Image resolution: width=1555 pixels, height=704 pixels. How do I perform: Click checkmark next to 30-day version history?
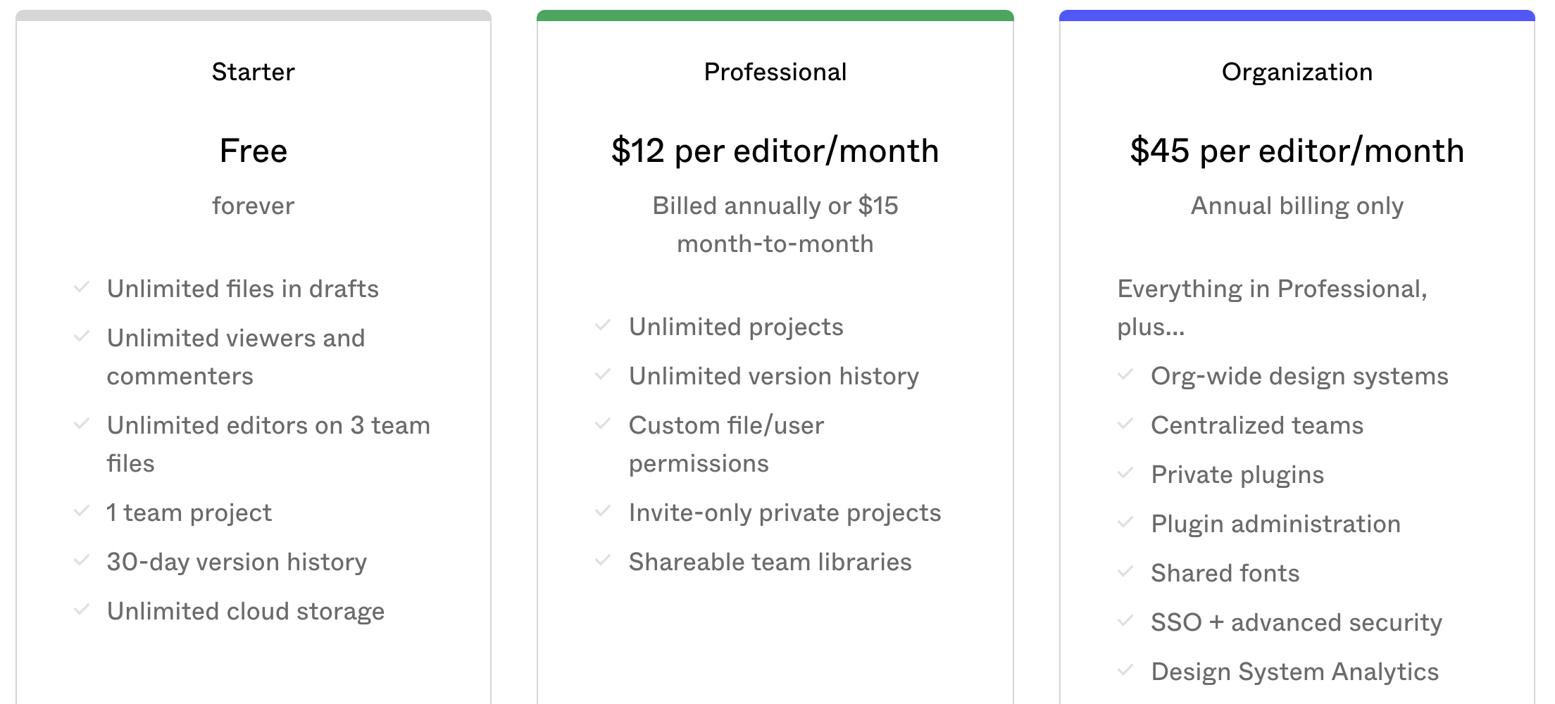point(82,560)
